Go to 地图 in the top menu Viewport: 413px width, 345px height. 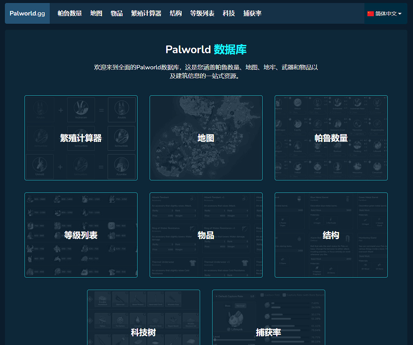(x=96, y=14)
